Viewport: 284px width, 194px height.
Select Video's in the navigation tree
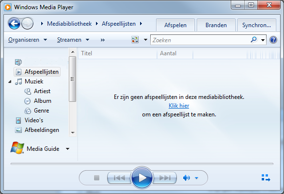(x=34, y=120)
